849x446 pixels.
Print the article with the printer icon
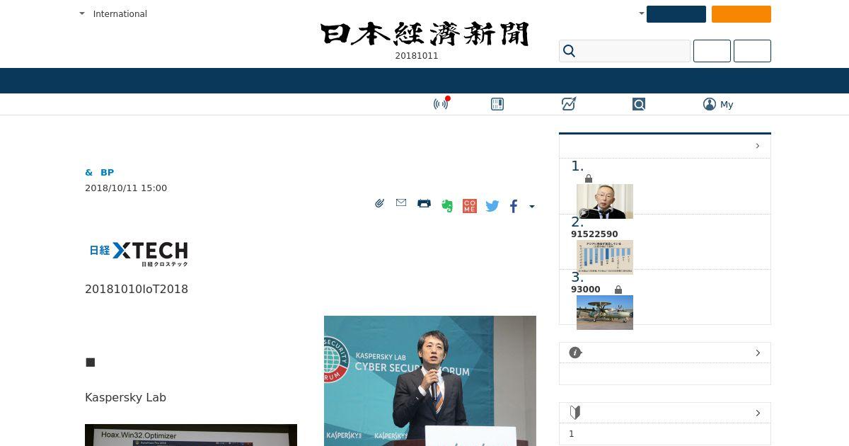[424, 203]
